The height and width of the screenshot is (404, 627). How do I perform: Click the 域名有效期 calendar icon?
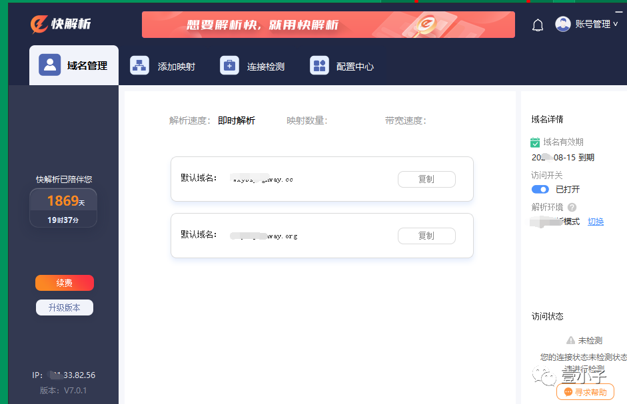(x=535, y=142)
